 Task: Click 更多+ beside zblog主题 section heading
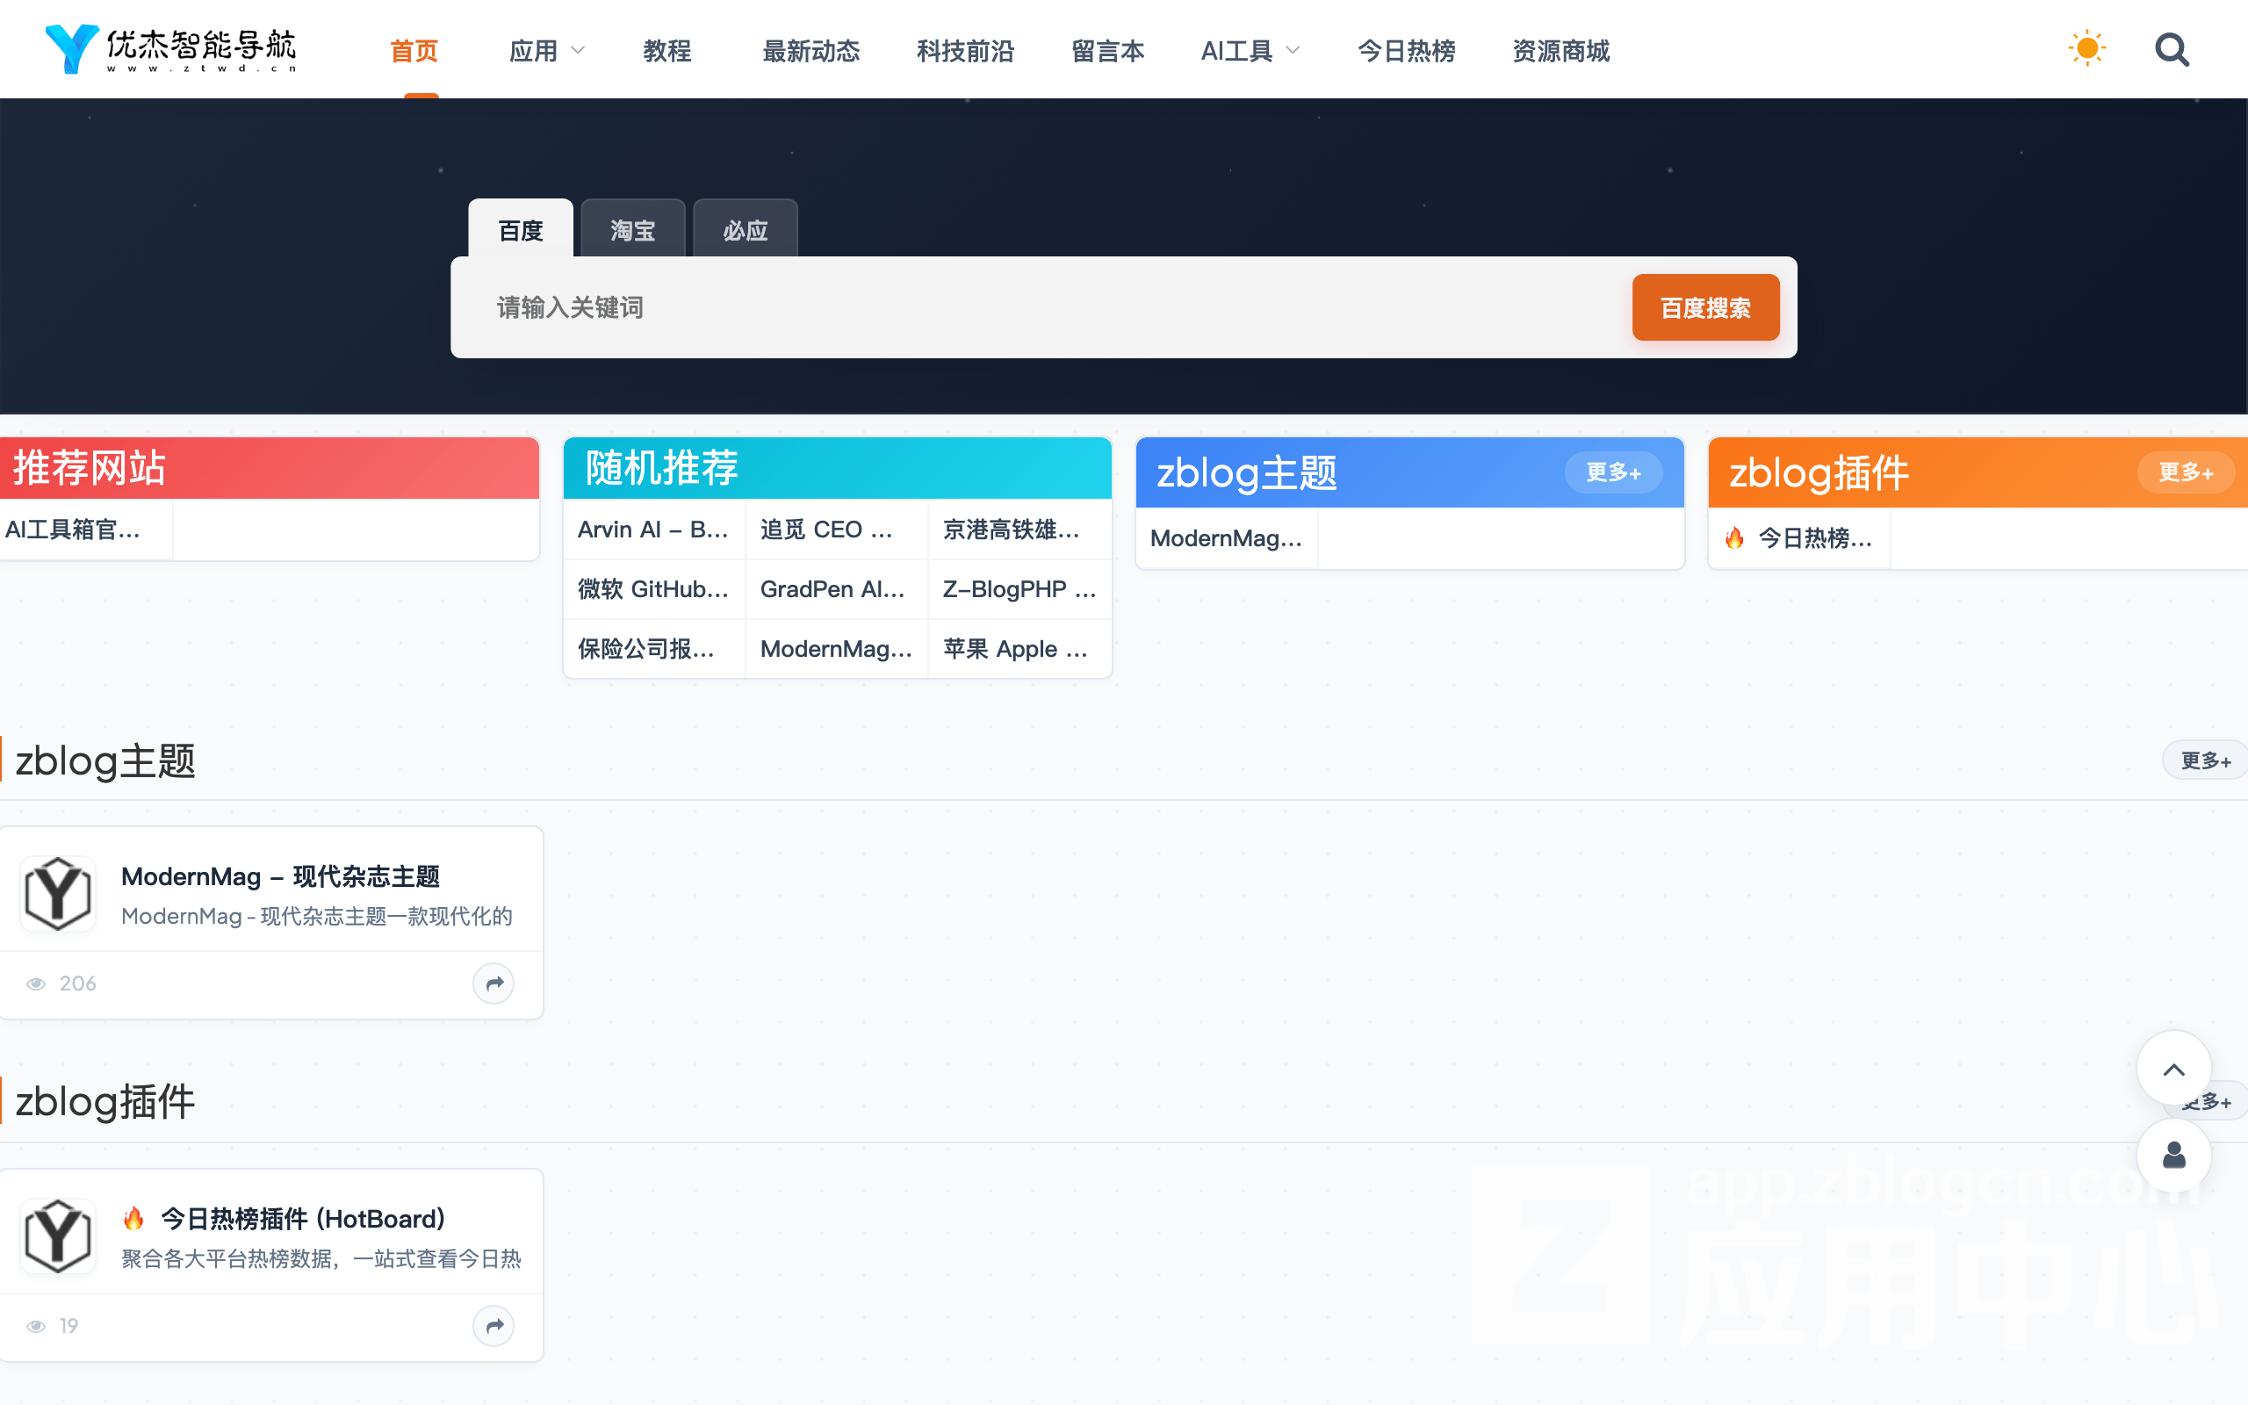tap(2205, 761)
